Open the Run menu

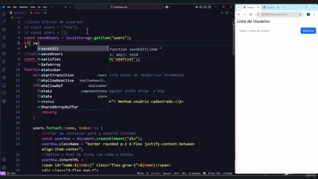[x=45, y=7]
